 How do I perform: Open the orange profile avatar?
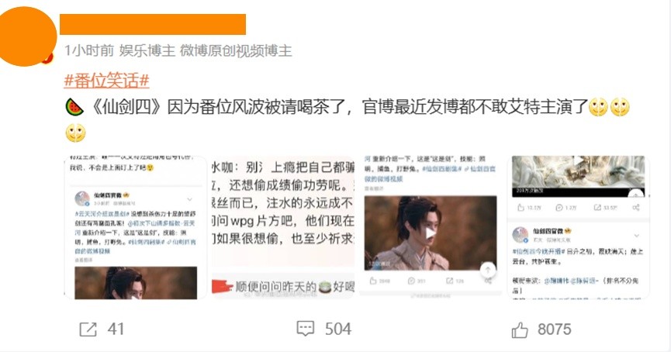pos(26,36)
